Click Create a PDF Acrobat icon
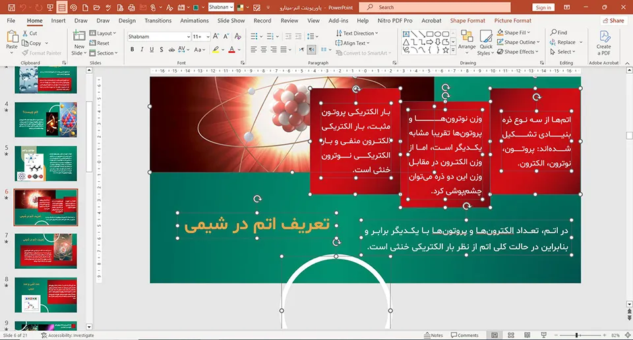The image size is (633, 340). tap(603, 43)
